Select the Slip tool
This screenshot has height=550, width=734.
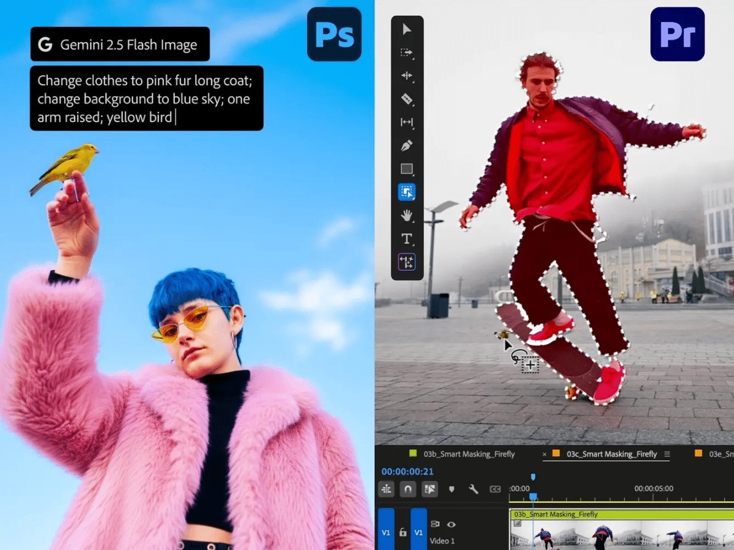pos(407,122)
